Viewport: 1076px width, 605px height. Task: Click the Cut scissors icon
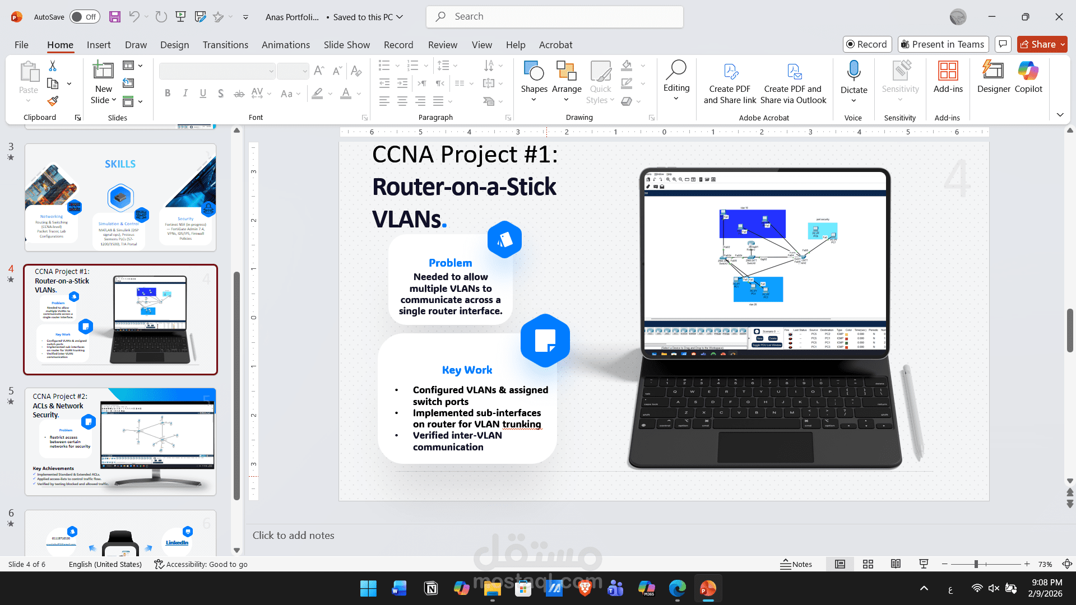click(53, 66)
